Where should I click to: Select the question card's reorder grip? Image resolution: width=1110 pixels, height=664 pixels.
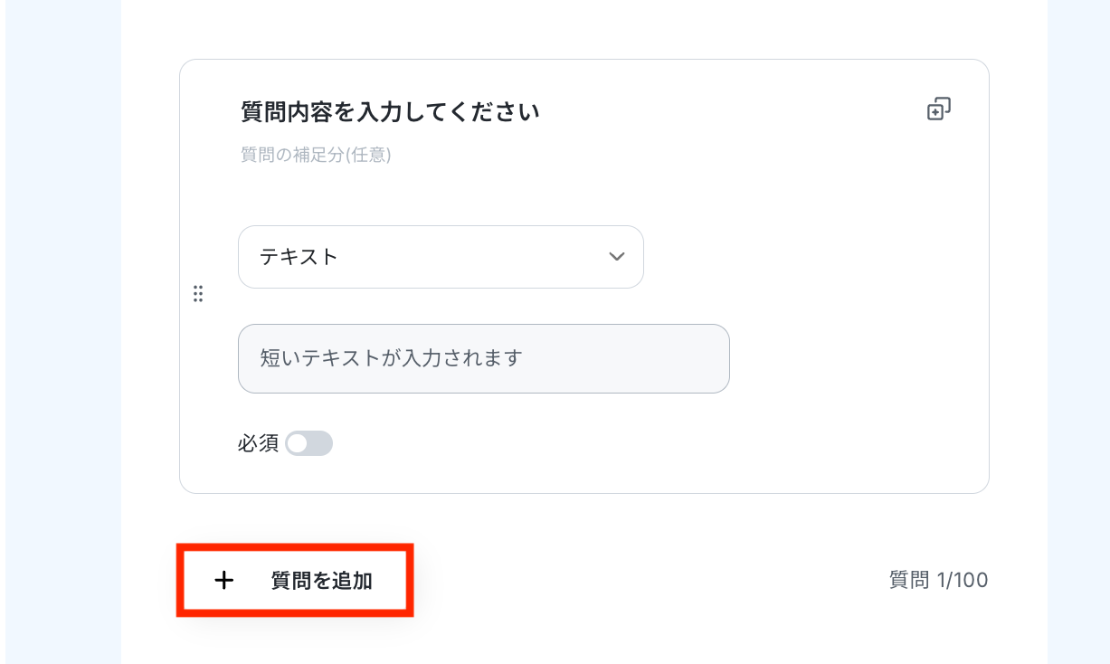point(198,294)
